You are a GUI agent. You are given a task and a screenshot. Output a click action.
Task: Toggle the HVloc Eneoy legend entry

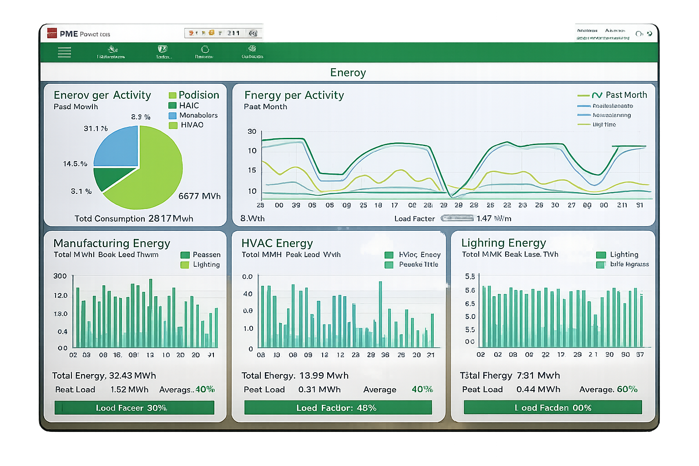tap(413, 255)
